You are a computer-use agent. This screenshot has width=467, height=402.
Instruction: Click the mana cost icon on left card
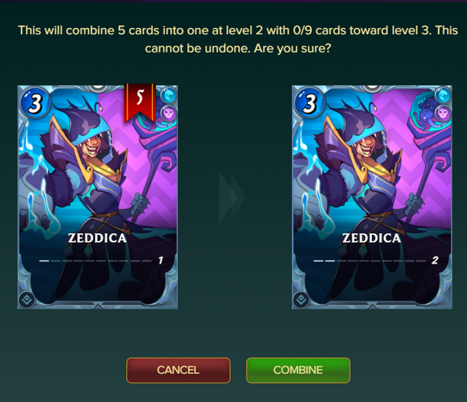tap(35, 103)
